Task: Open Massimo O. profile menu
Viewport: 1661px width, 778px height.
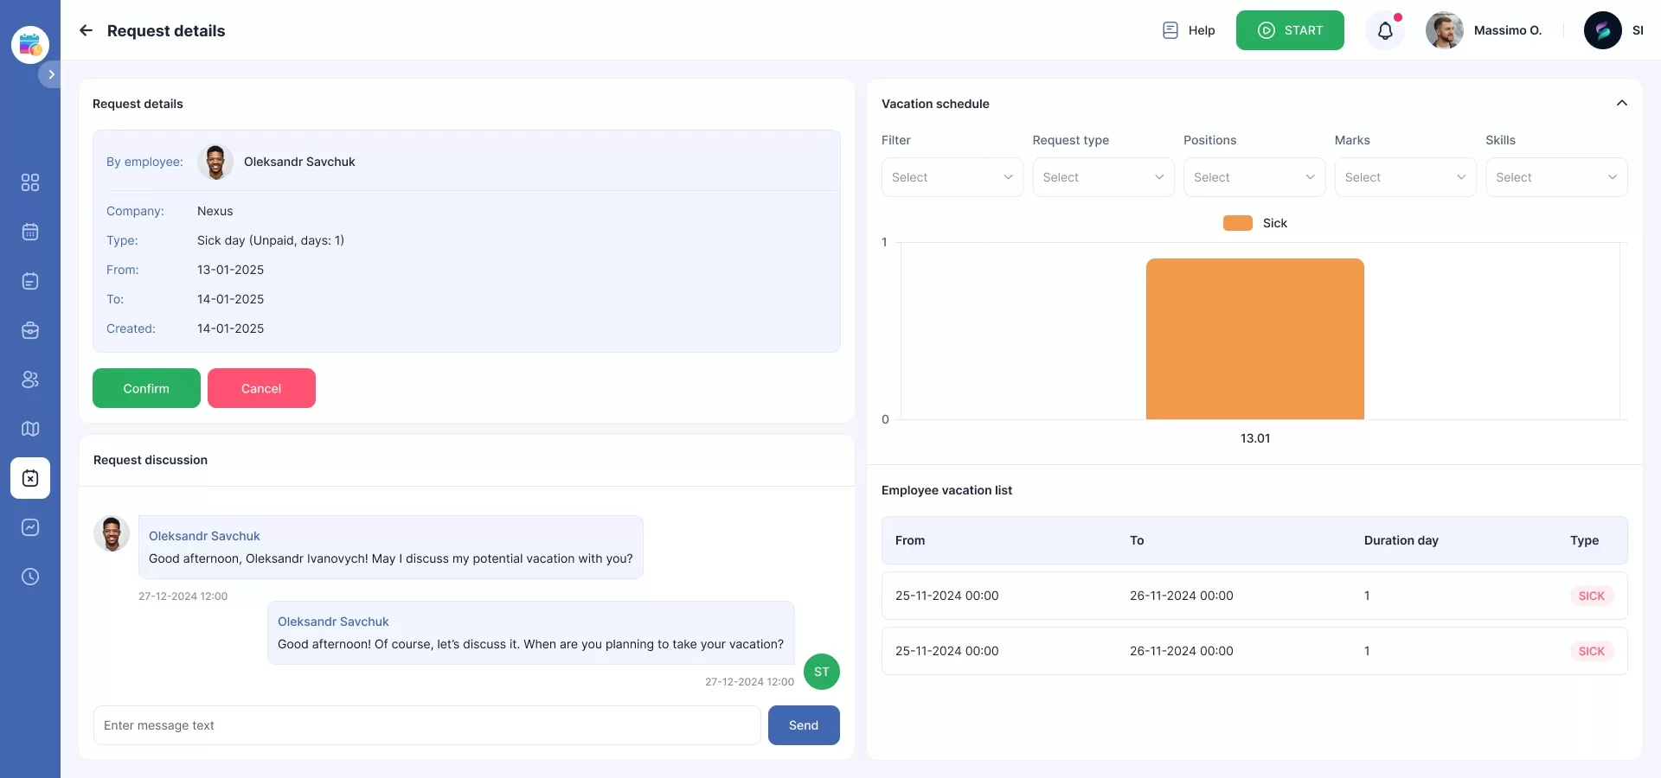Action: (1484, 30)
